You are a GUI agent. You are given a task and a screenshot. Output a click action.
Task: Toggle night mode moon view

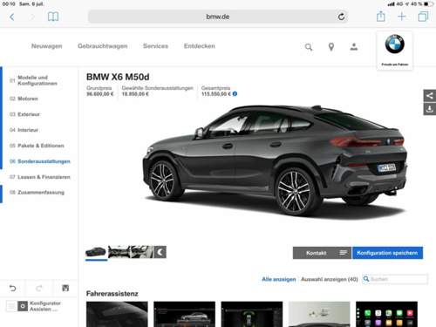[x=160, y=252]
